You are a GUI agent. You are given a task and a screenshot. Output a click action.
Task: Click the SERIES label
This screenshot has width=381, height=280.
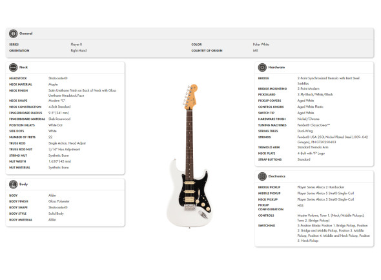pos(14,45)
